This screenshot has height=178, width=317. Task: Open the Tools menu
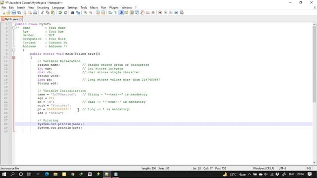pos(84,7)
